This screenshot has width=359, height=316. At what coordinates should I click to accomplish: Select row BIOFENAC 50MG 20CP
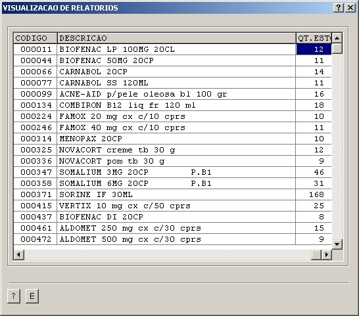coord(172,60)
